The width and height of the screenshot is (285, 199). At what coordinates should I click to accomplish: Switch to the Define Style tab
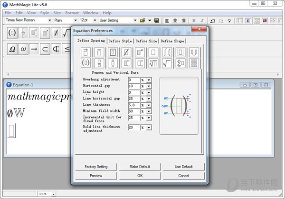click(120, 41)
